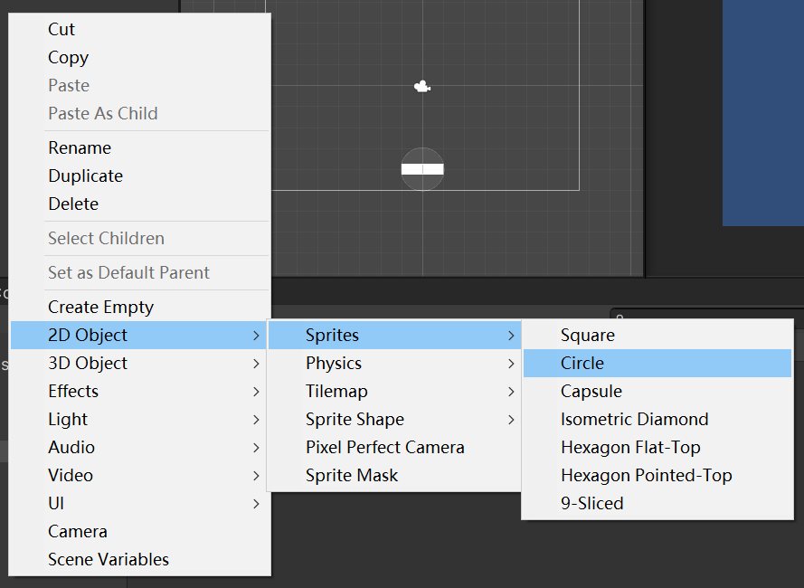Open the Effects submenu
The image size is (804, 588).
tap(73, 392)
